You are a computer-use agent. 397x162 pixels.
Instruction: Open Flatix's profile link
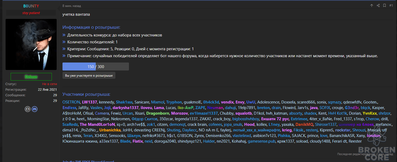point(137,141)
